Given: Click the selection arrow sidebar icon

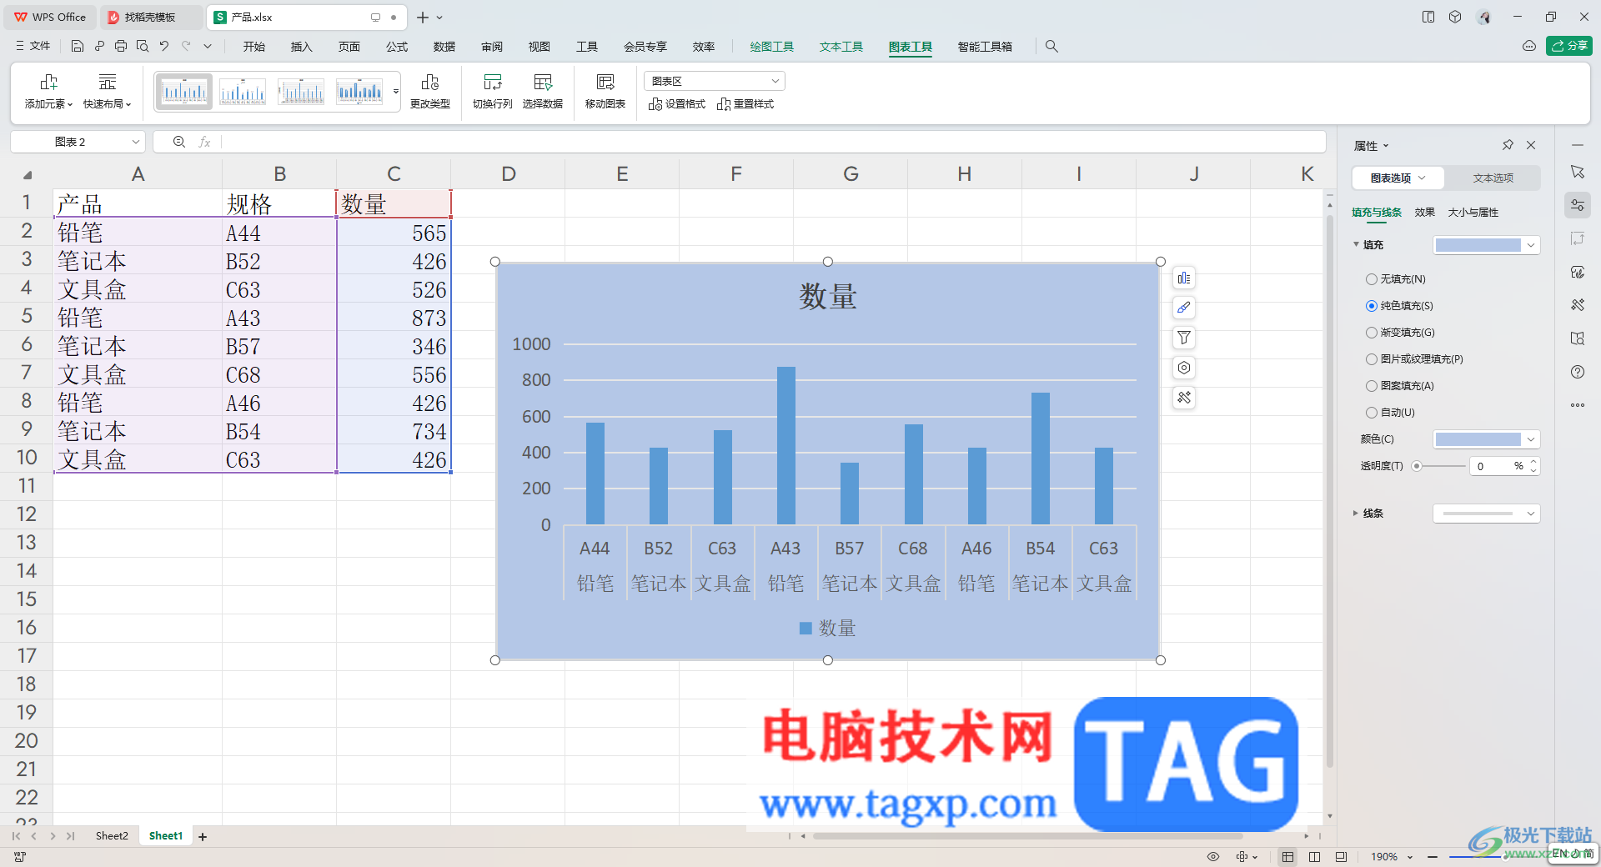Looking at the screenshot, I should pos(1577,172).
